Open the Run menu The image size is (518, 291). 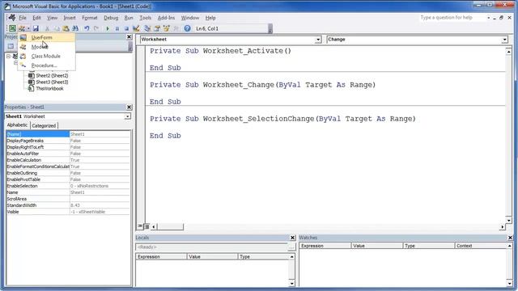[129, 18]
